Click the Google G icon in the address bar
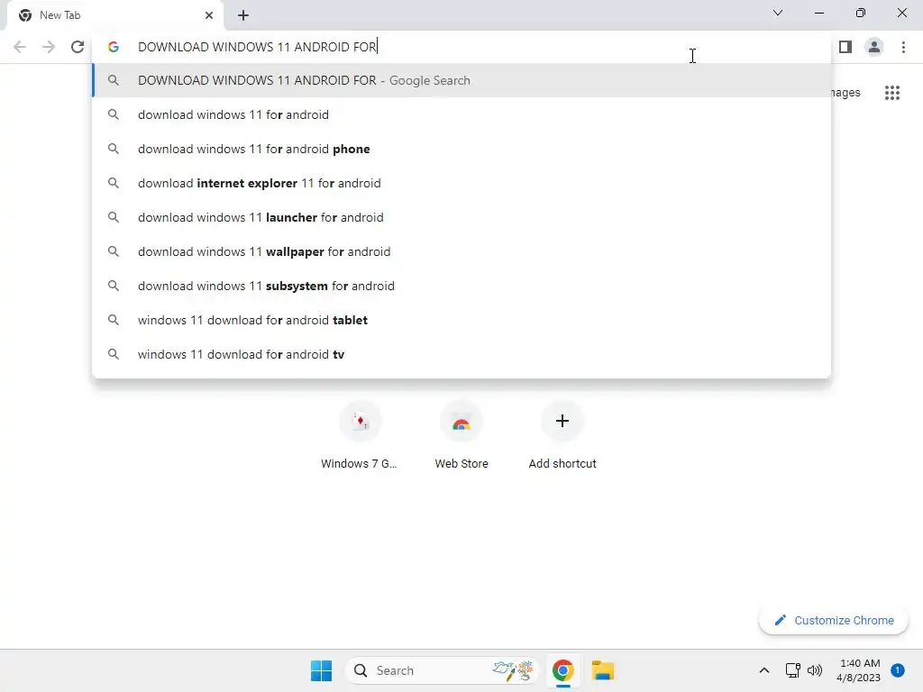The image size is (923, 692). tap(114, 47)
